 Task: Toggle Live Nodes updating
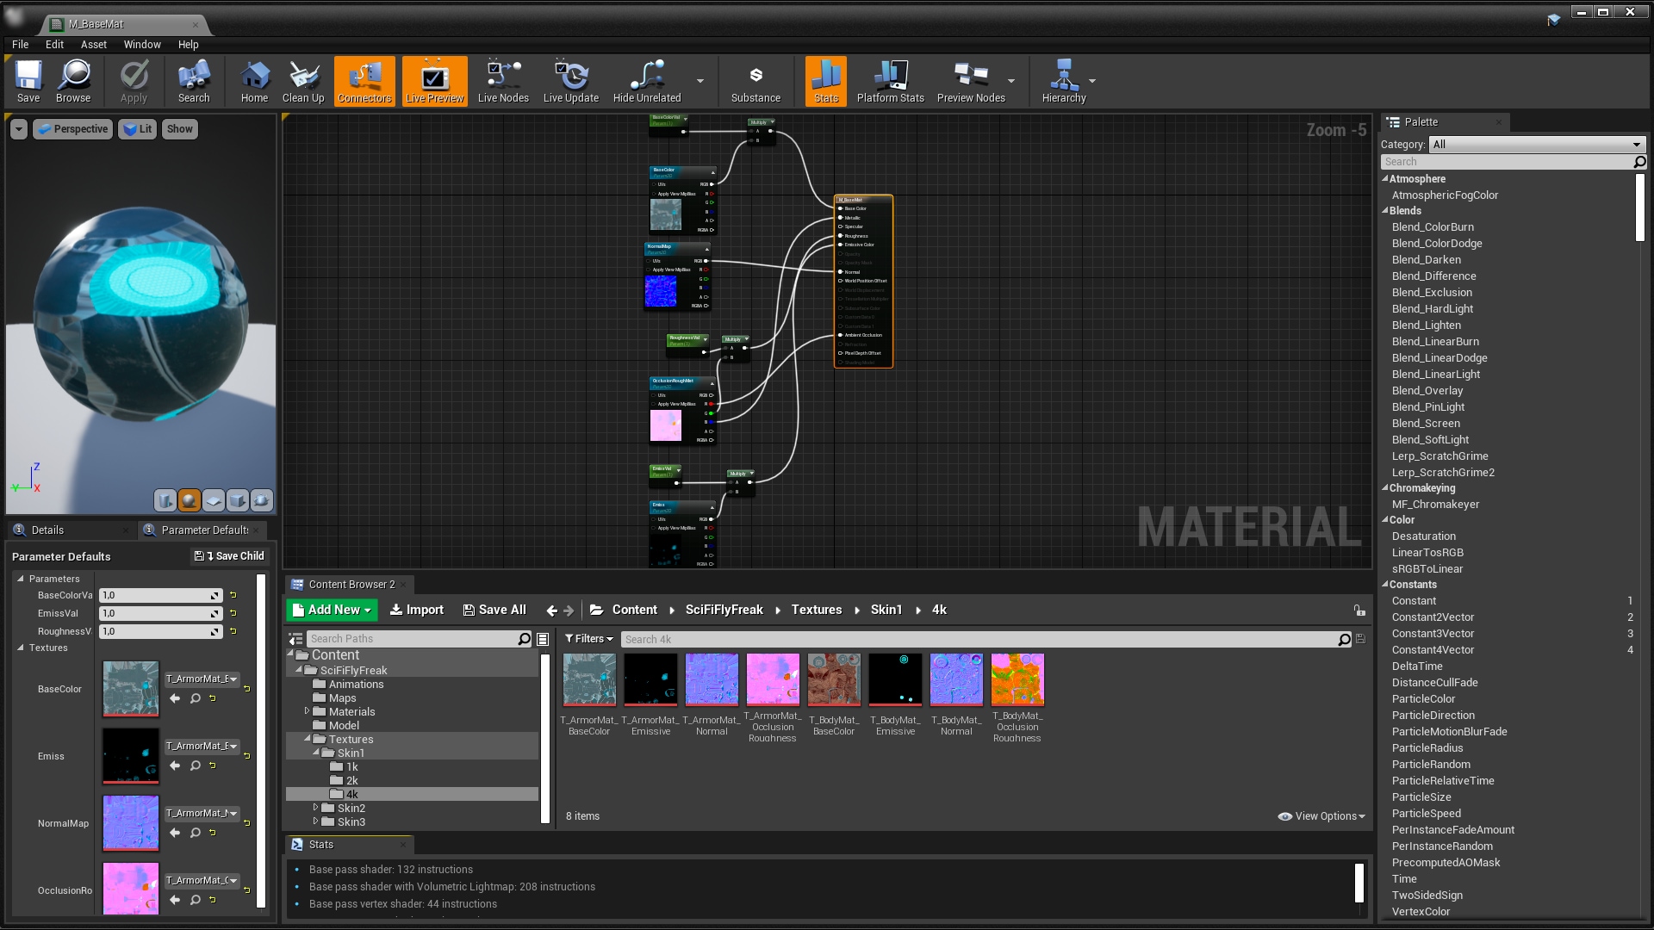point(502,81)
